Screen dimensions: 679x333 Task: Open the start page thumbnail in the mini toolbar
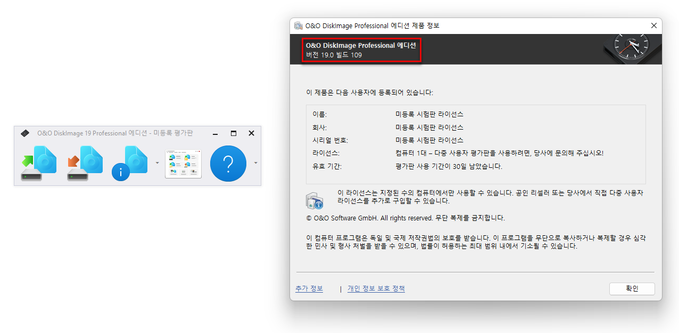[183, 164]
